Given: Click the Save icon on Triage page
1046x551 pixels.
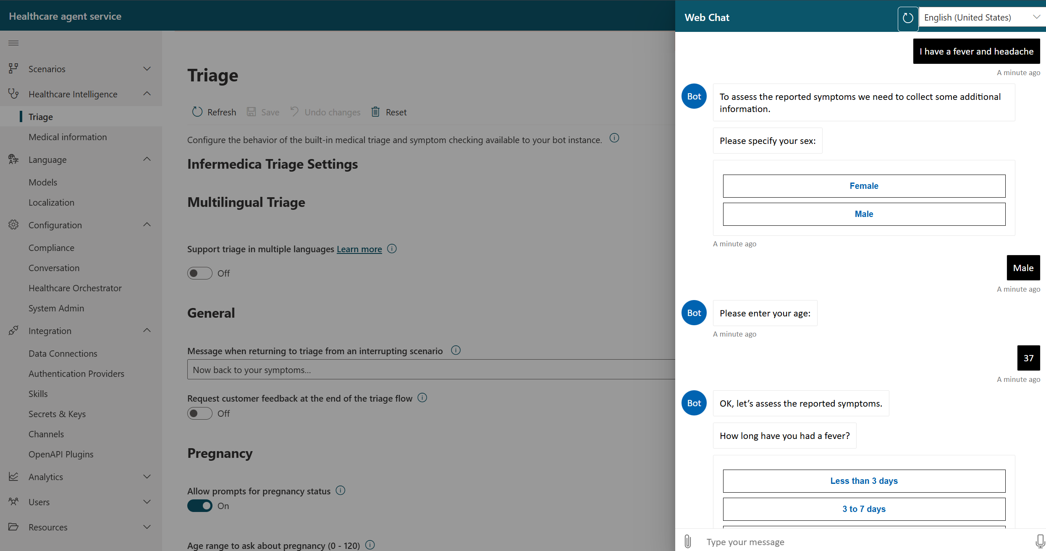Looking at the screenshot, I should coord(251,111).
